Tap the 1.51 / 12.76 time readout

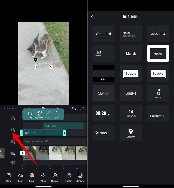coord(8,109)
